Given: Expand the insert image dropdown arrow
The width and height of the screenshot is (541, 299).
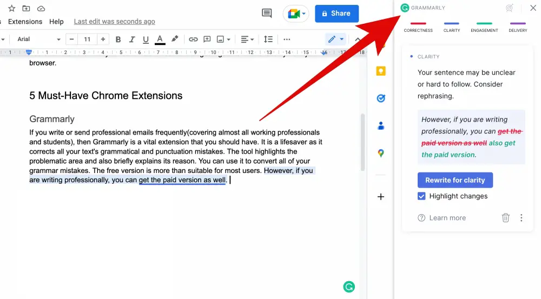Looking at the screenshot, I should coord(228,39).
